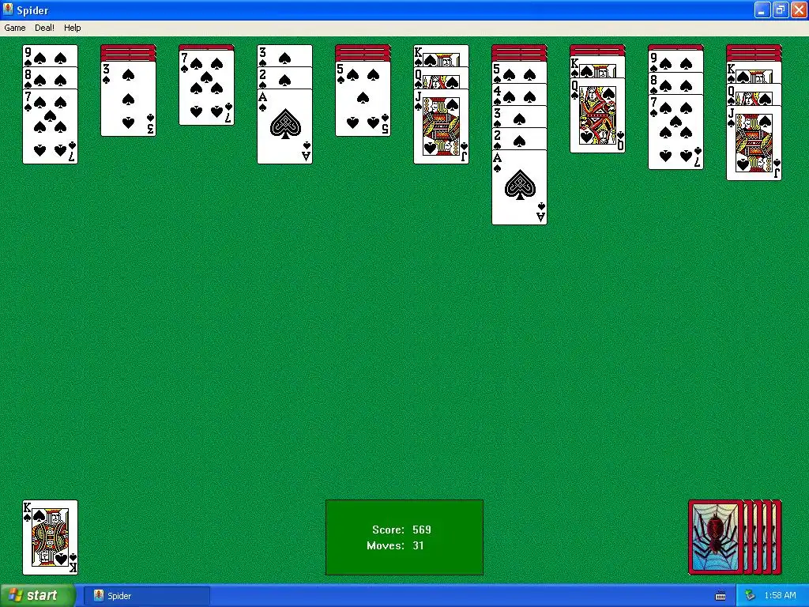Select the 5 of spades in seventh column
The height and width of the screenshot is (607, 809).
[520, 72]
